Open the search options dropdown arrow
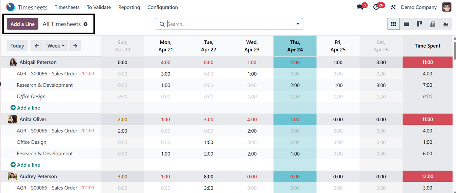456x193 pixels. click(x=298, y=24)
